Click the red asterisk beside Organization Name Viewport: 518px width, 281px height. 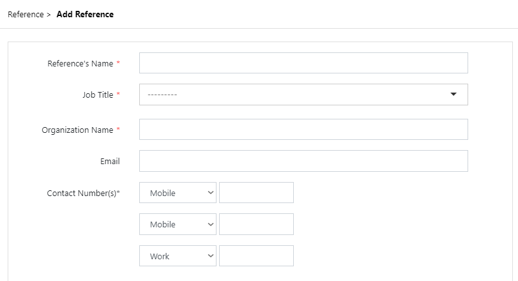[118, 130]
